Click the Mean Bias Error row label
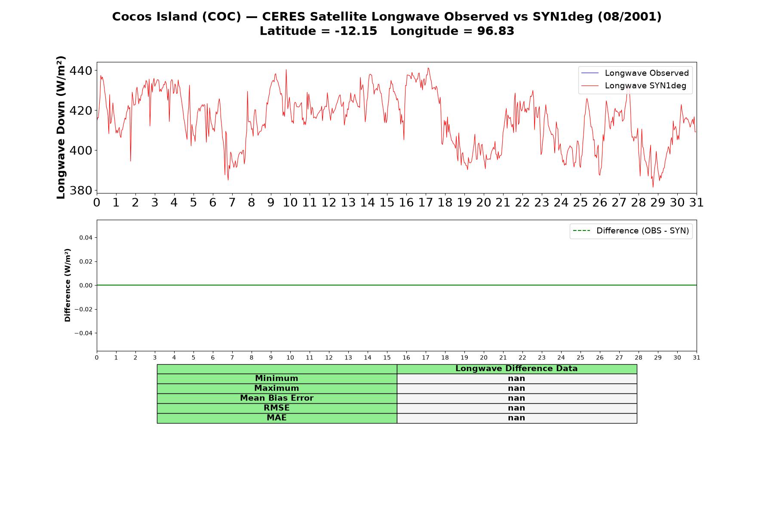The height and width of the screenshot is (516, 774). click(276, 398)
